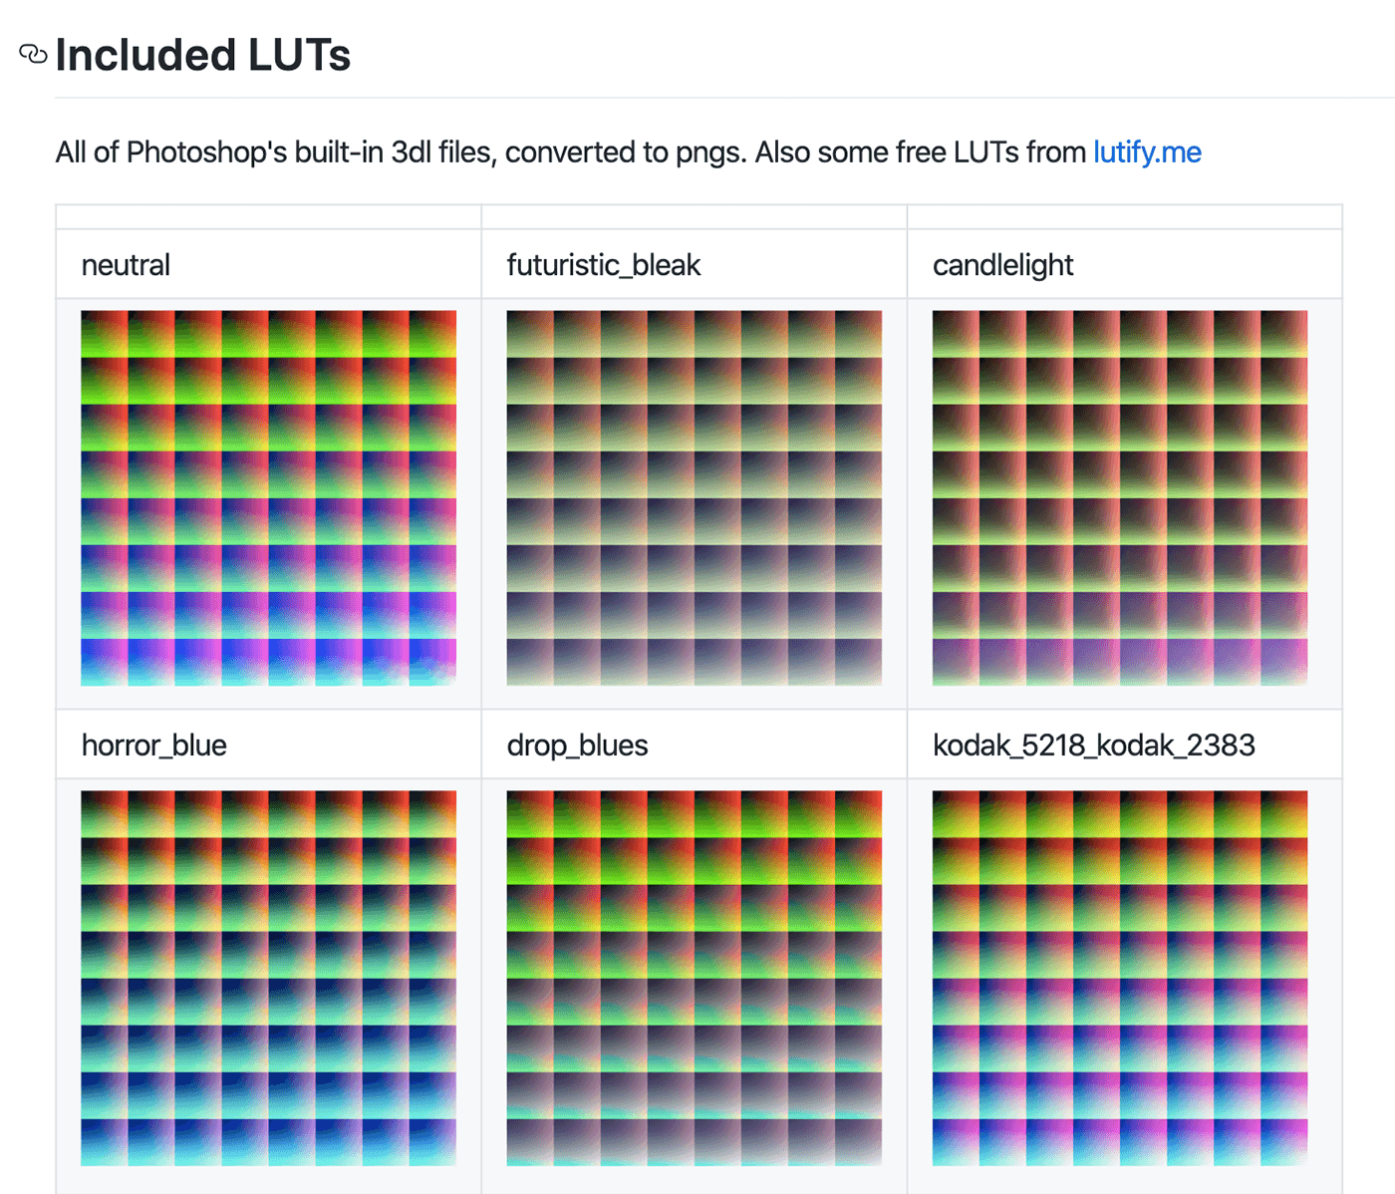The height and width of the screenshot is (1194, 1395).
Task: Open the kodak_5218_kodak_2383 LUT image
Action: 1119,979
